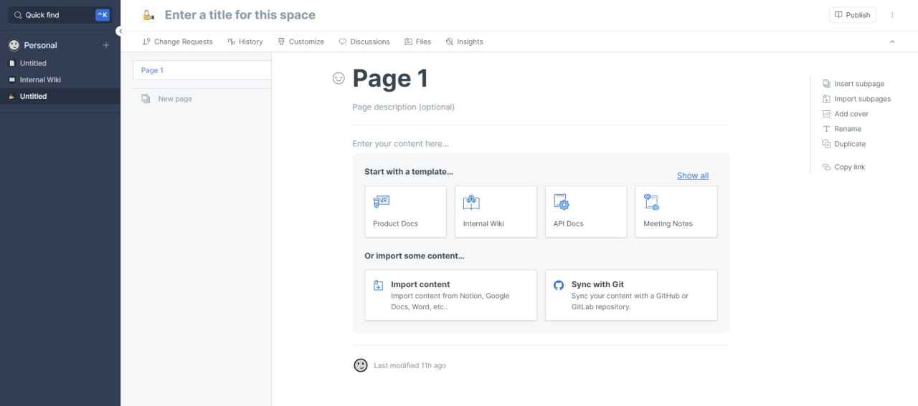918x406 pixels.
Task: Click the Publish button
Action: [852, 15]
